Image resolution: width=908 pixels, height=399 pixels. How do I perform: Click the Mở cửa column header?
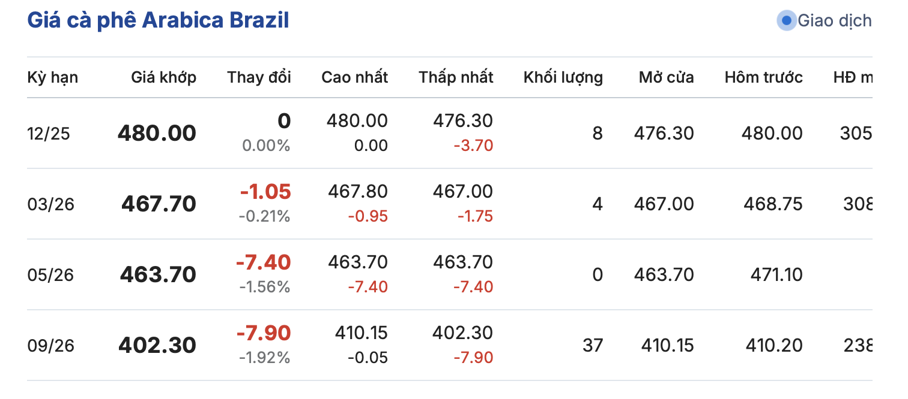pos(666,77)
